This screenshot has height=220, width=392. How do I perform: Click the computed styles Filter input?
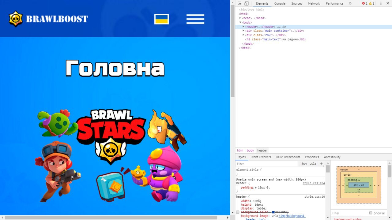click(349, 213)
